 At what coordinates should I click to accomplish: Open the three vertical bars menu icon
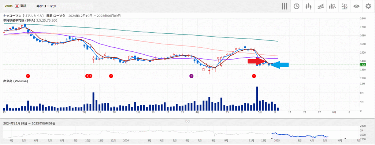point(284,6)
